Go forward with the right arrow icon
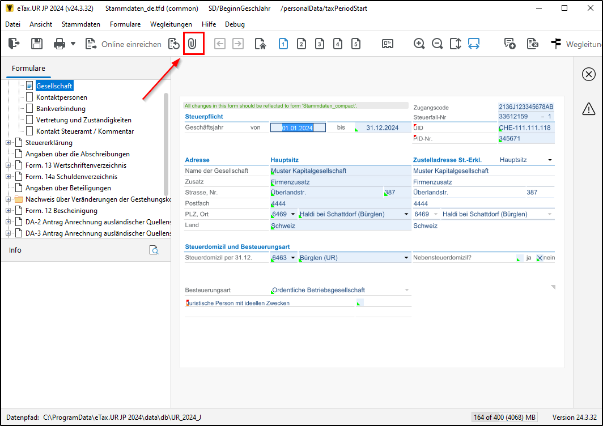The width and height of the screenshot is (603, 426). pyautogui.click(x=238, y=44)
